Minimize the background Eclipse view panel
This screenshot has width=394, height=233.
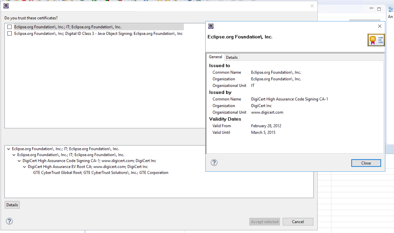[371, 8]
